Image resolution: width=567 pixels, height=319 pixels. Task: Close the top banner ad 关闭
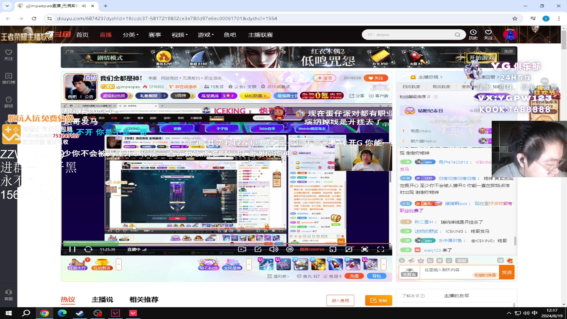coord(508,51)
